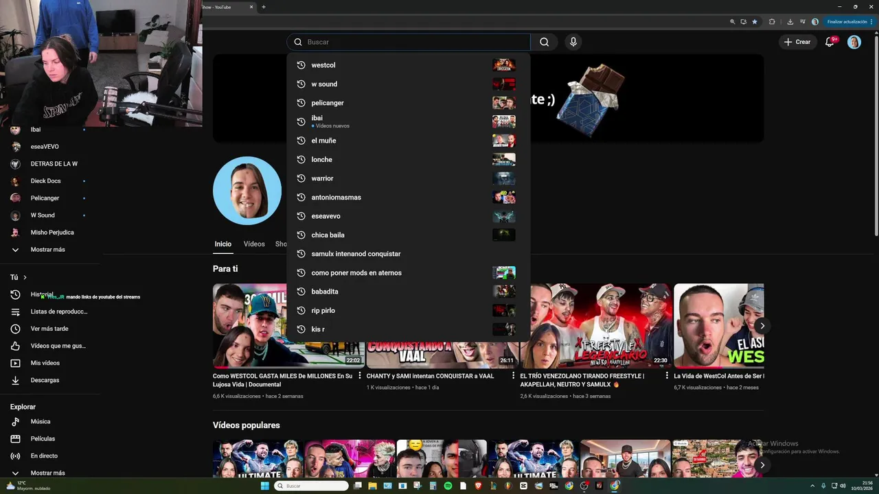Open the Ibai subscription in sidebar
This screenshot has width=879, height=494.
click(49, 130)
